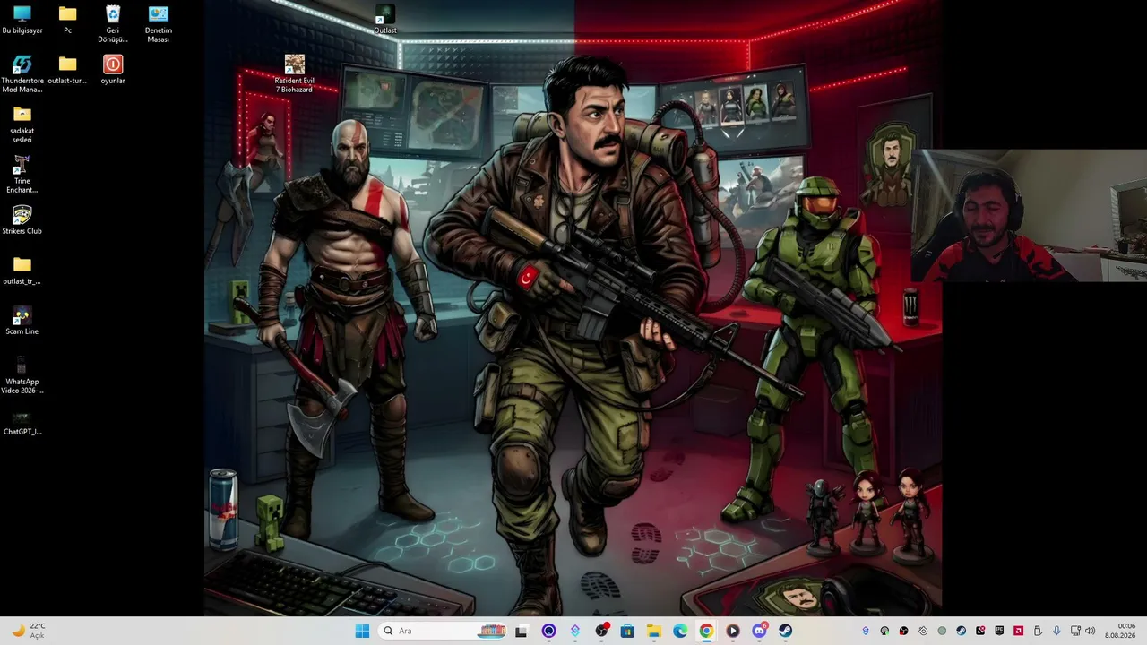Screen dimensions: 1147x645
Task: Open AMD software tray icon
Action: point(1018,631)
